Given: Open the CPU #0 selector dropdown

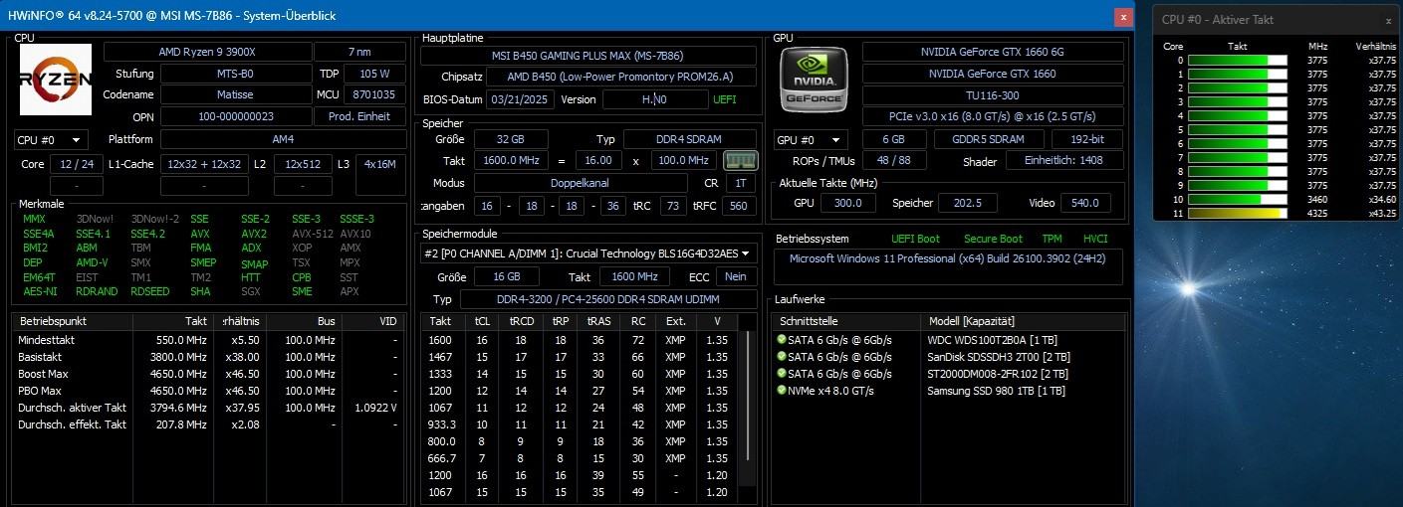Looking at the screenshot, I should coord(51,140).
